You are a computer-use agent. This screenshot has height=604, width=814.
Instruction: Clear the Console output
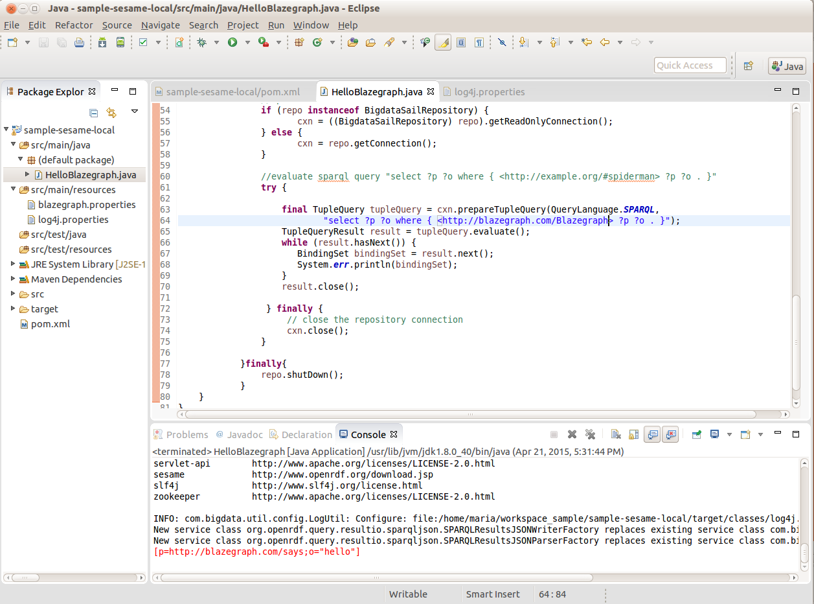pyautogui.click(x=616, y=434)
